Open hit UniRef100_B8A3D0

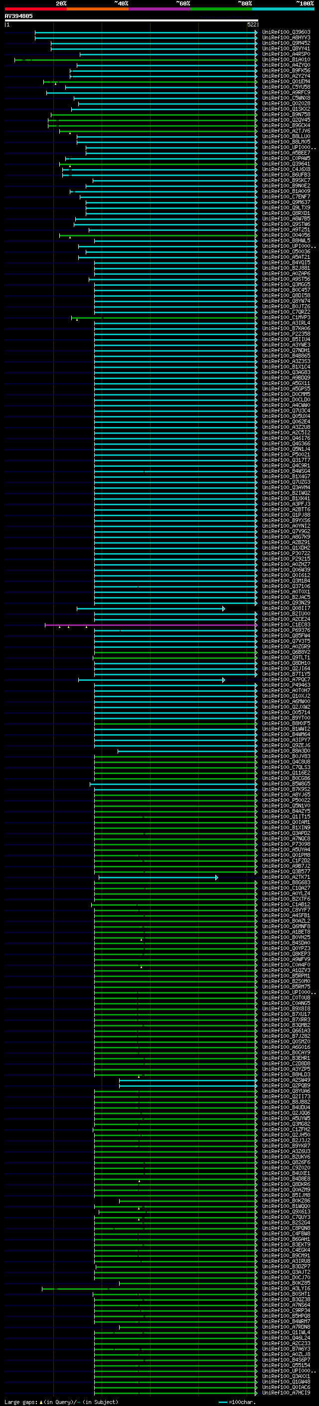tap(286, 751)
